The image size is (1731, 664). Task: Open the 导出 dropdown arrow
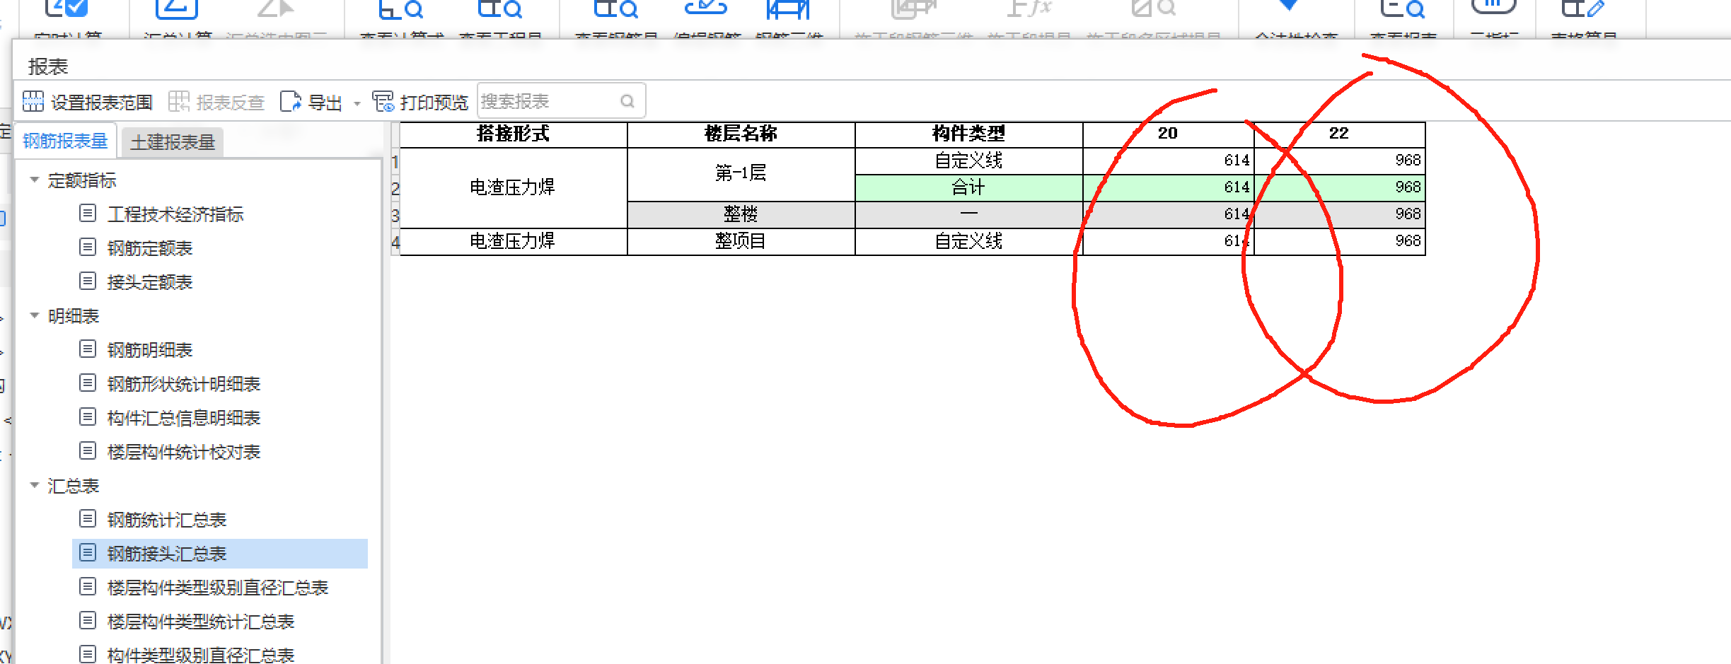[x=357, y=103]
